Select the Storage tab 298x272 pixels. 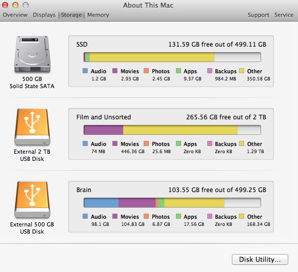(x=71, y=15)
